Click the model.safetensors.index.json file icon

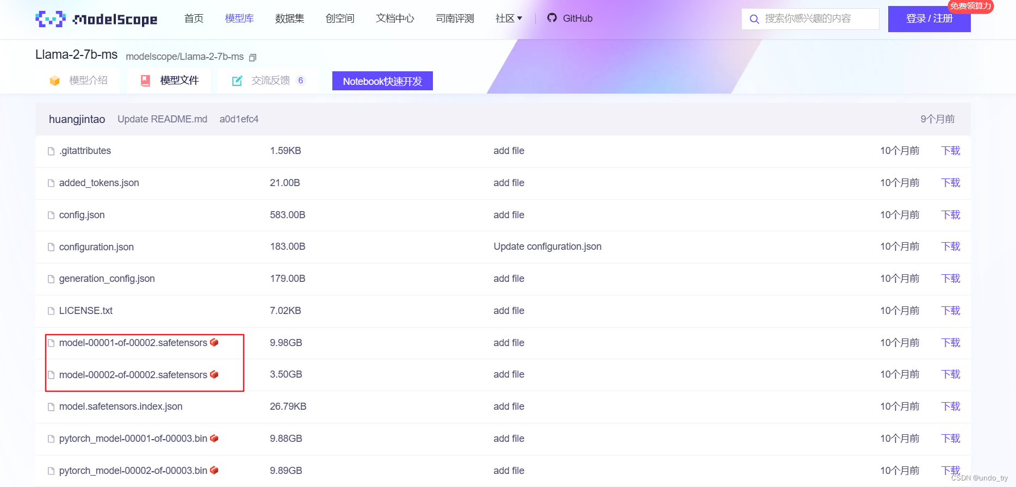tap(51, 407)
